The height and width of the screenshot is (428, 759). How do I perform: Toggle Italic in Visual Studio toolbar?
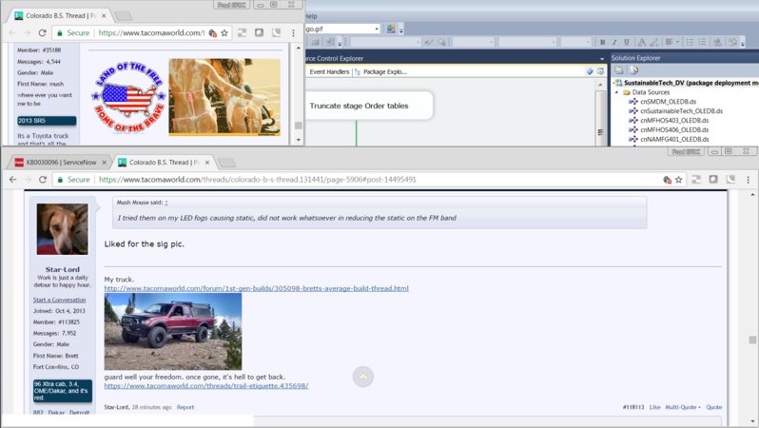coord(614,42)
